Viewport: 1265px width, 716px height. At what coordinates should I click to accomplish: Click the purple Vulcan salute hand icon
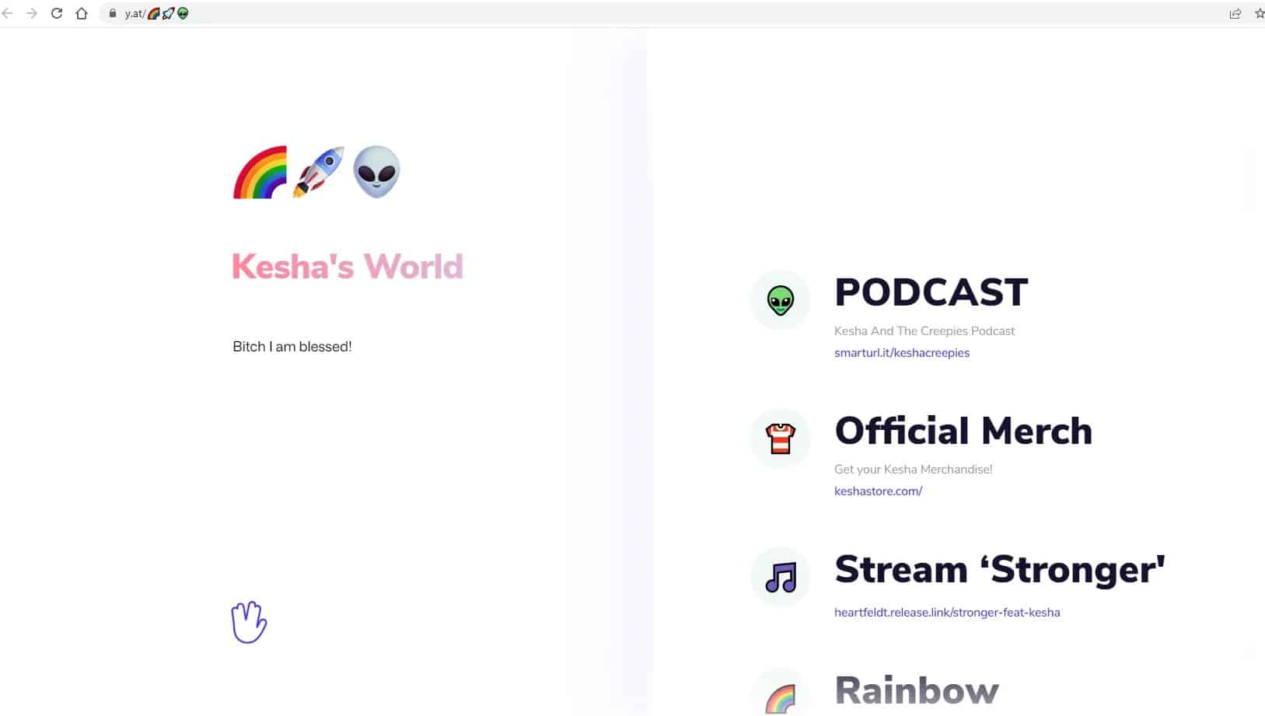[249, 622]
